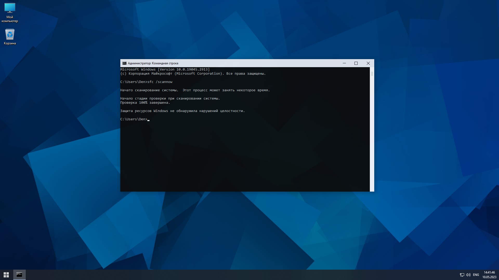Open volume speaker tray icon
Image resolution: width=499 pixels, height=280 pixels.
tap(468, 275)
